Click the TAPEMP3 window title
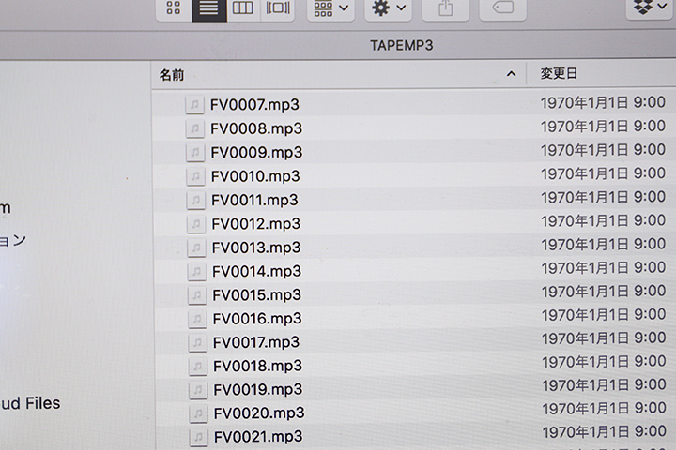 402,45
